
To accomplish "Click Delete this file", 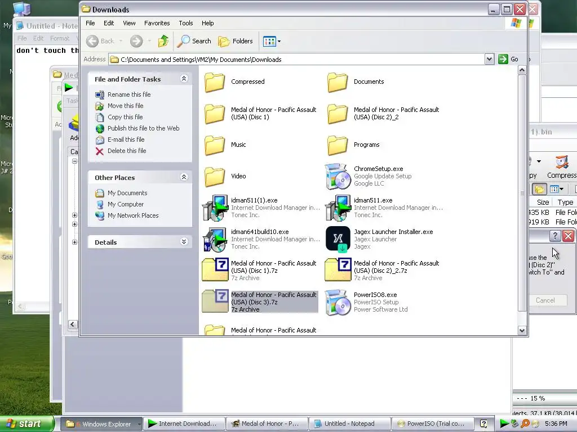I will 127,151.
